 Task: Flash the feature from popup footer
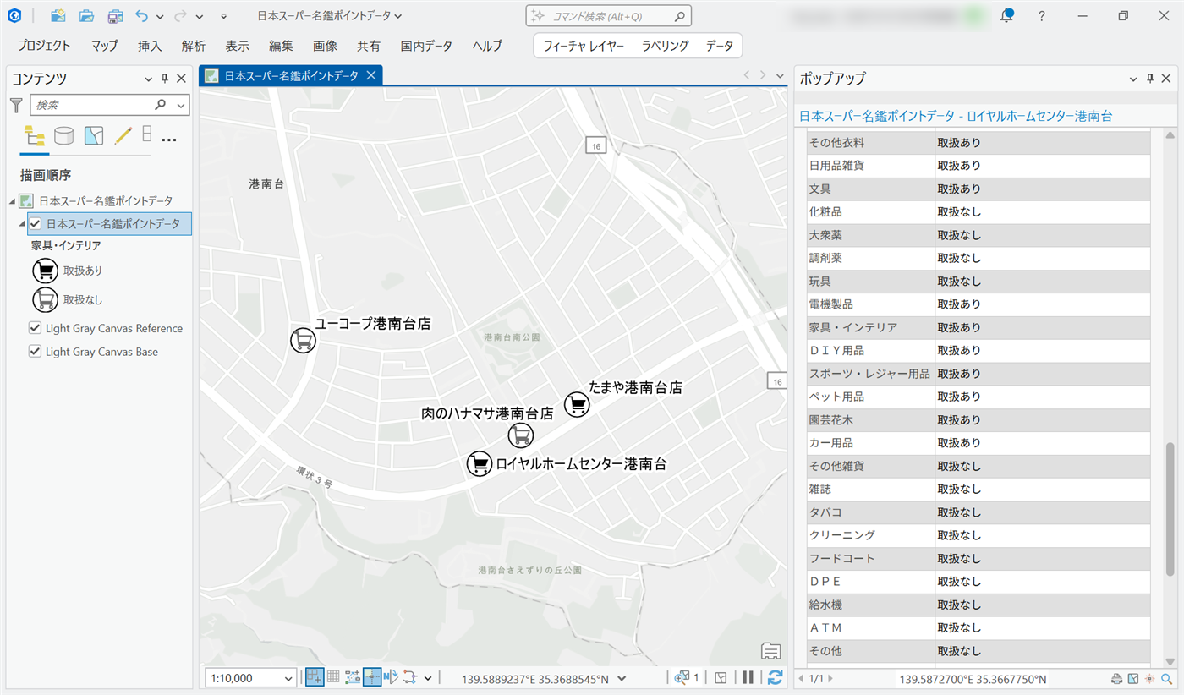tap(1149, 679)
